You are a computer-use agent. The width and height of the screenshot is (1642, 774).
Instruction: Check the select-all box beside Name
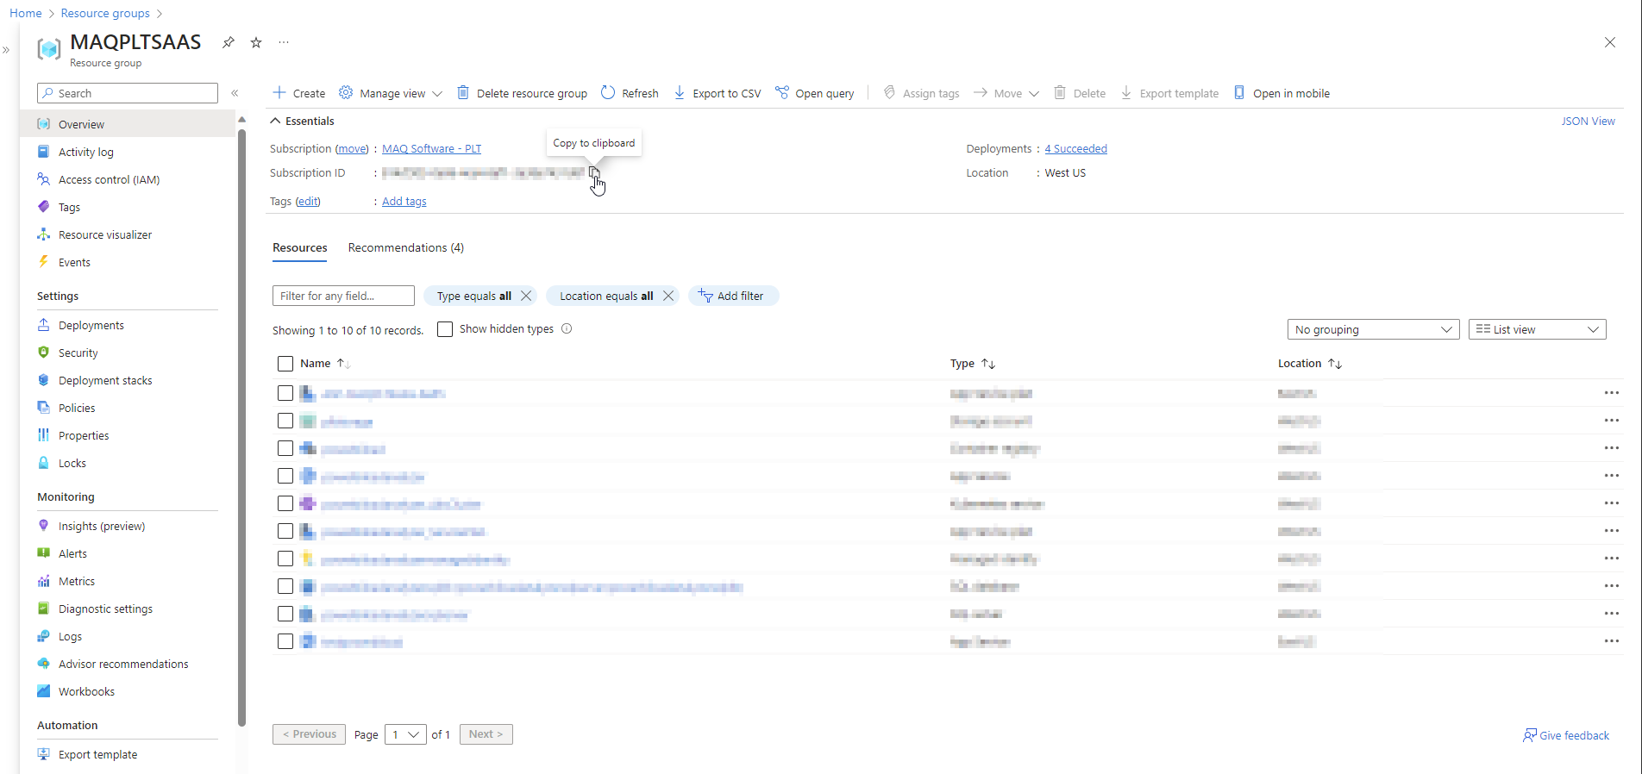(285, 364)
